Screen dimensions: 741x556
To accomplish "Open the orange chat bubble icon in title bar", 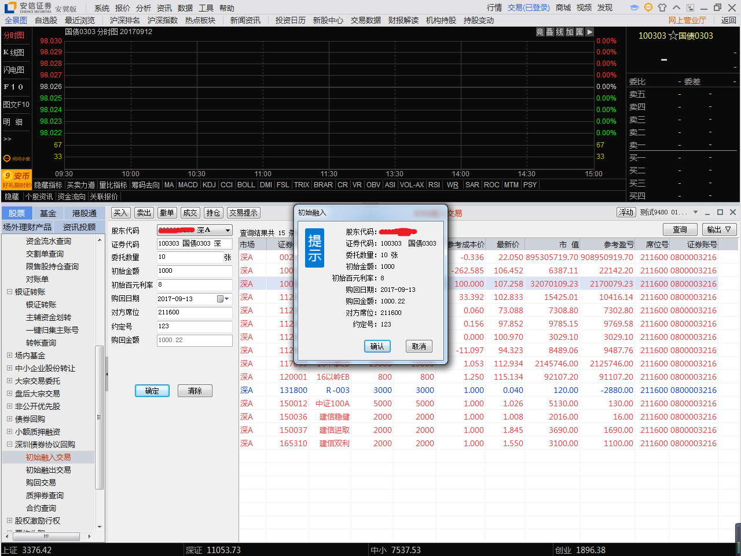I will point(648,8).
